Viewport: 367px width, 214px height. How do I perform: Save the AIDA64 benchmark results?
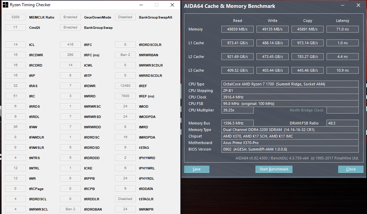[197, 169]
